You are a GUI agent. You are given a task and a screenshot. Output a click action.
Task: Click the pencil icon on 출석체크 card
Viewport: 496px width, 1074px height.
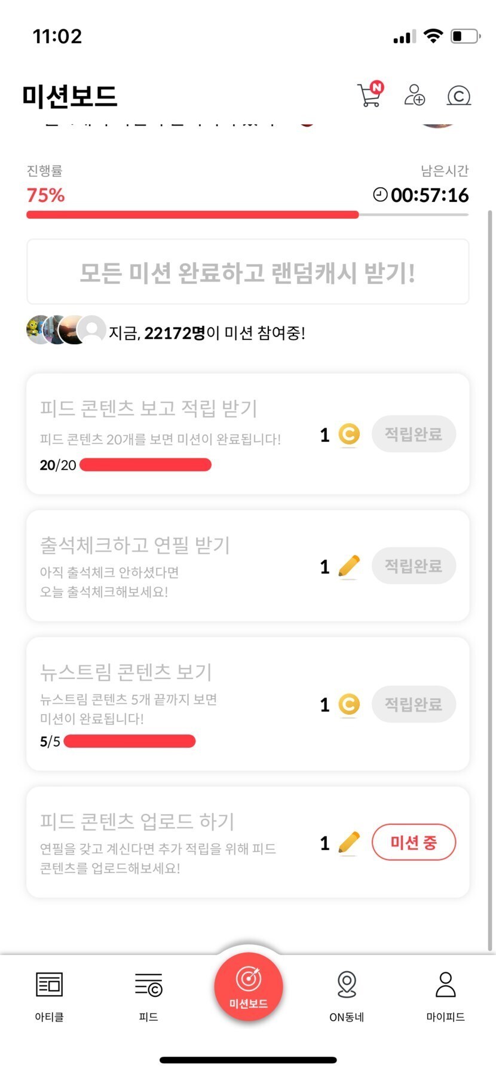pos(349,566)
